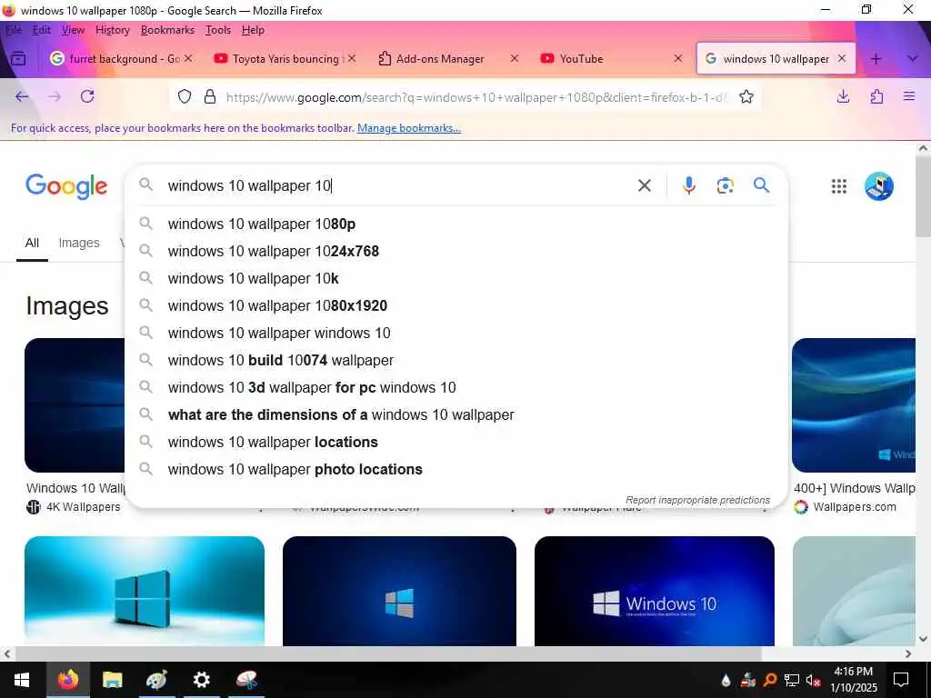Select the All results tab
Image resolution: width=931 pixels, height=698 pixels.
(32, 243)
